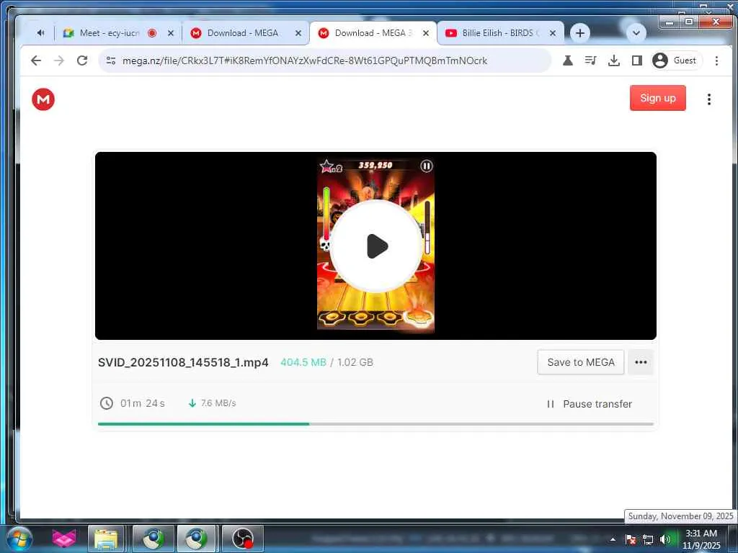Open a new browser tab
Viewport: 738px width, 553px height.
click(580, 33)
